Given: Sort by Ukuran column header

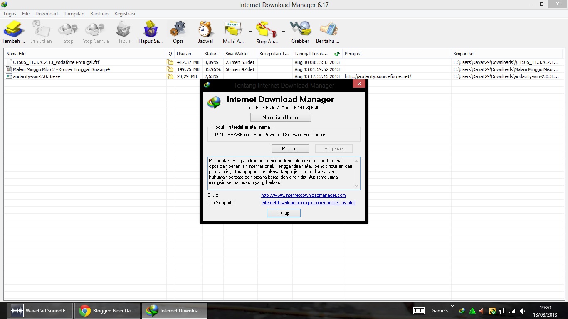Looking at the screenshot, I should click(188, 54).
